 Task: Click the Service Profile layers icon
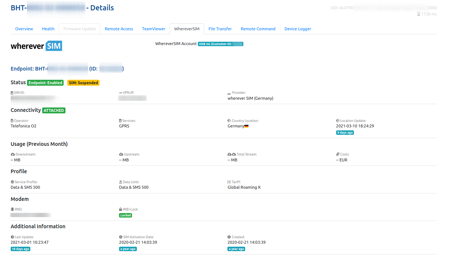pyautogui.click(x=13, y=182)
